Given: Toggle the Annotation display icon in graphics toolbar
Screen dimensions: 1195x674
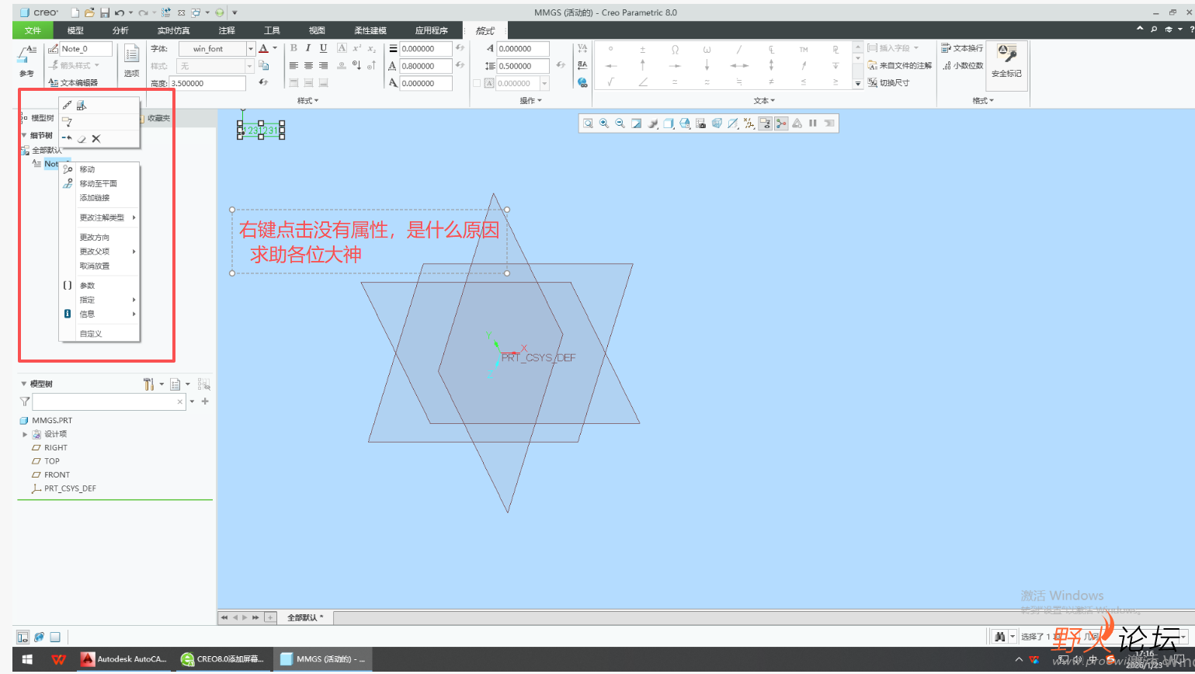Looking at the screenshot, I should [765, 123].
